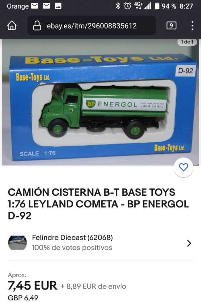201x302 pixels.
Task: Open Felindre Diecast seller profile link
Action: coord(72,238)
